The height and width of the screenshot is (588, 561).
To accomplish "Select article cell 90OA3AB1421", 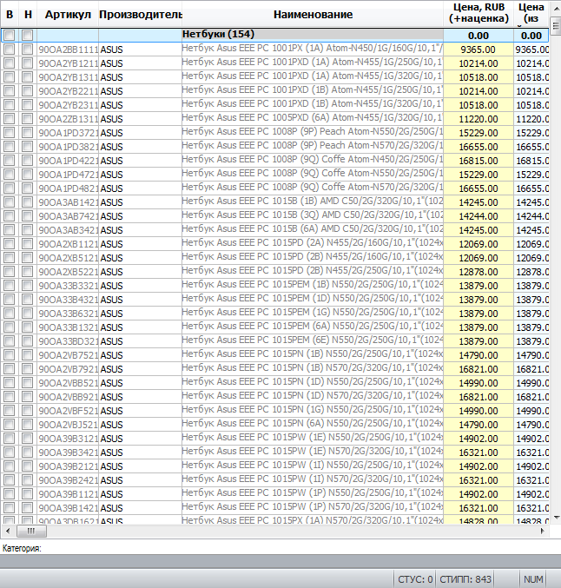I will [x=68, y=202].
